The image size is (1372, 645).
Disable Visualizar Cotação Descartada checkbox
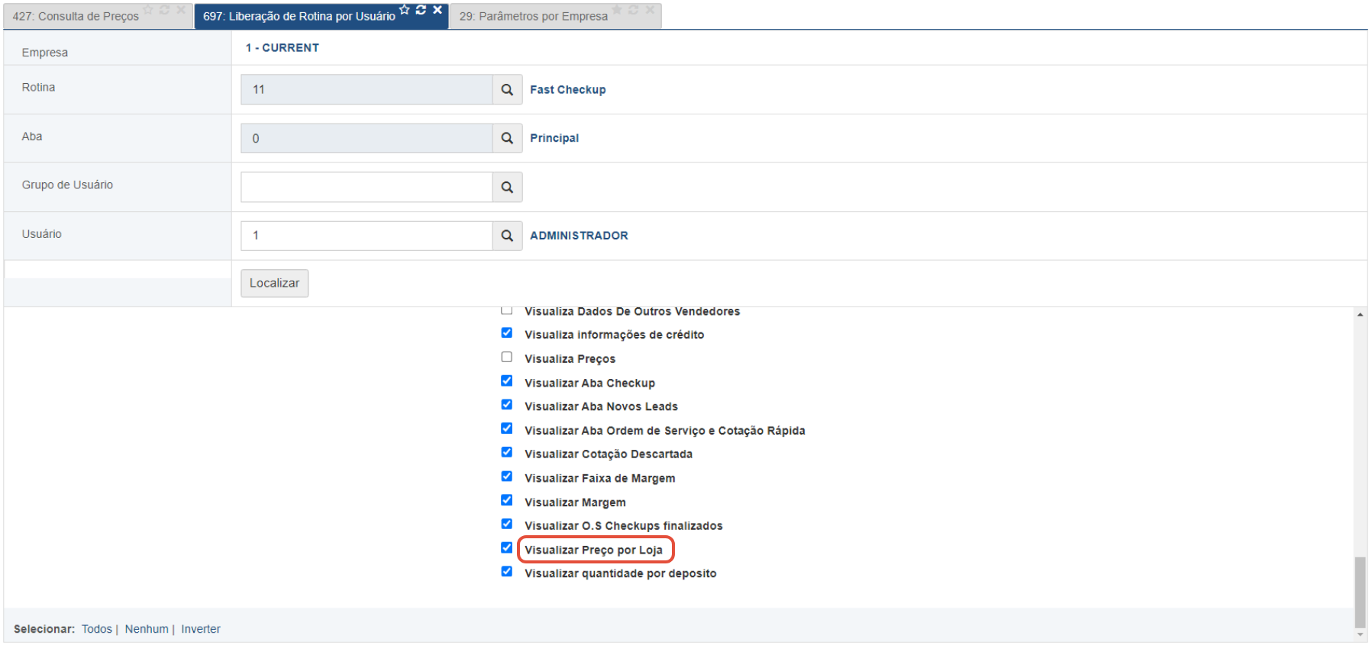point(507,453)
